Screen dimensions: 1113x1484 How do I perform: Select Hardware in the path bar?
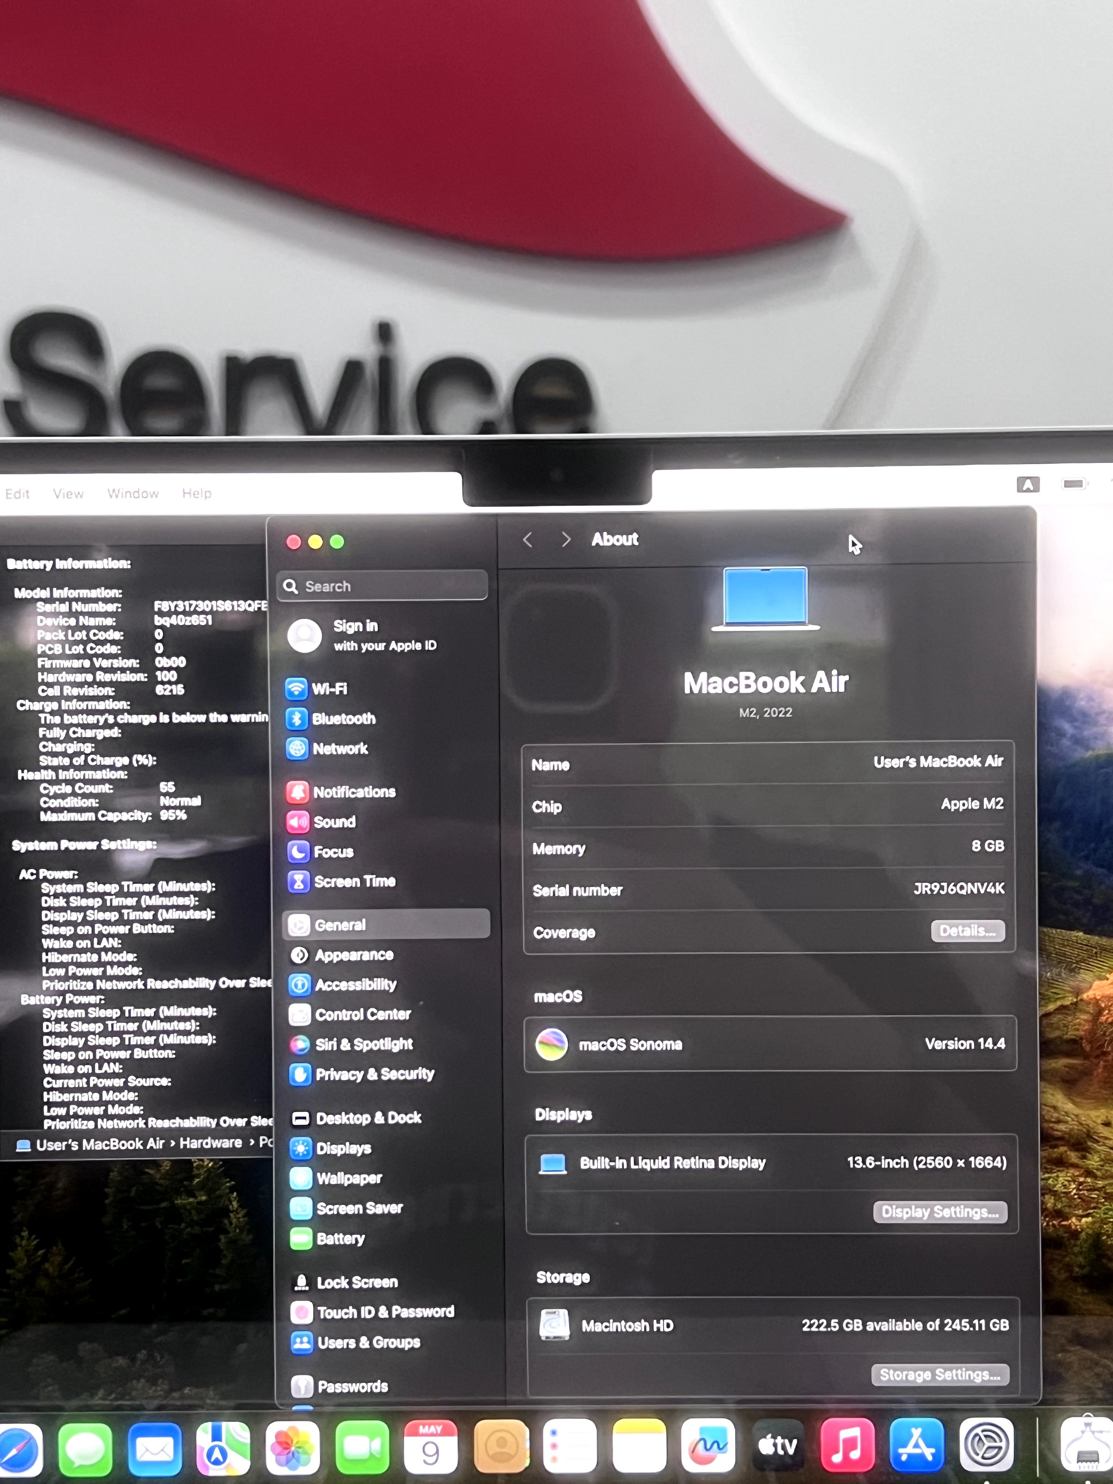pos(210,1143)
